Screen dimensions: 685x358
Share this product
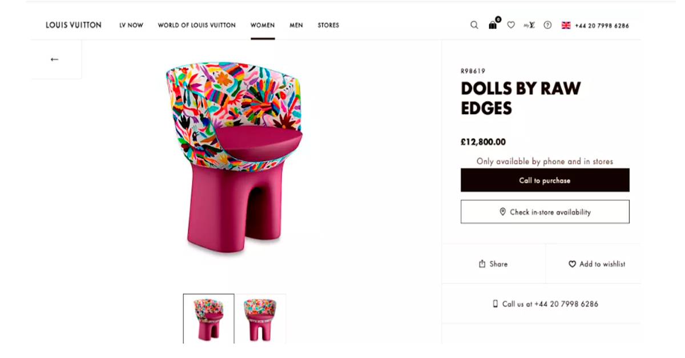click(x=493, y=264)
